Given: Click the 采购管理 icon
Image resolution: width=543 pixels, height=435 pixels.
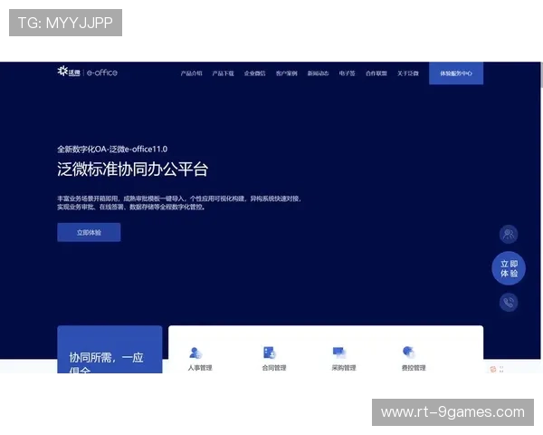Looking at the screenshot, I should pyautogui.click(x=339, y=353).
